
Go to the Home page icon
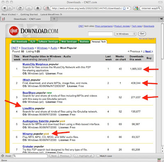pos(38,8)
